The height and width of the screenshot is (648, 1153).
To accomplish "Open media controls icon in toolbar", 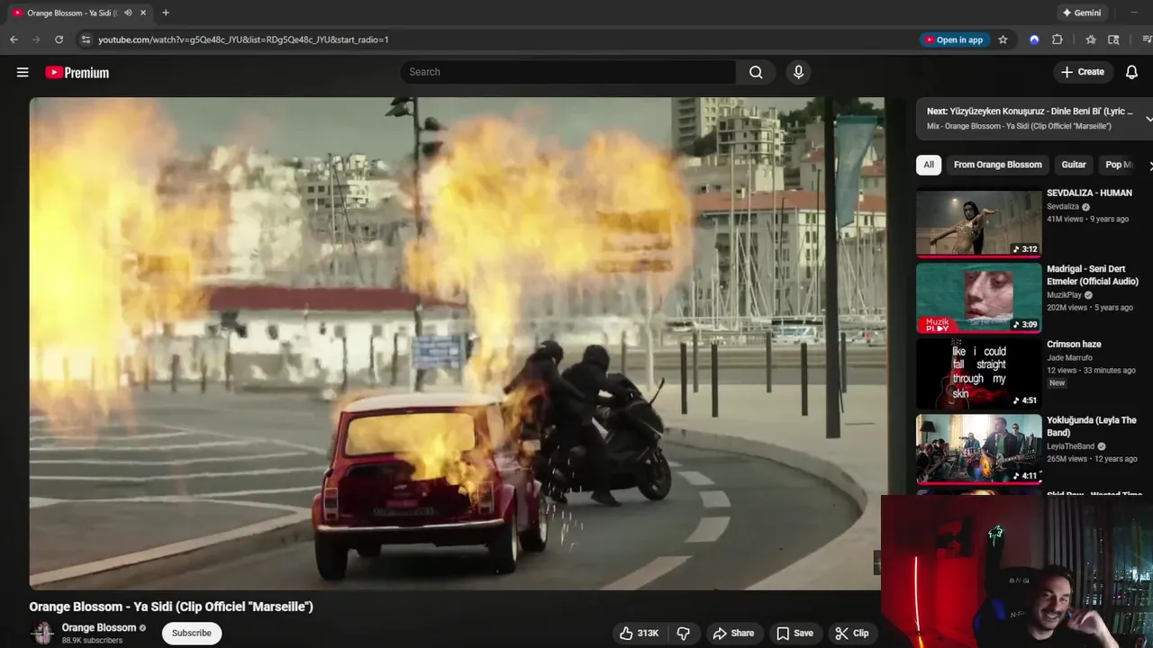I will point(1147,40).
